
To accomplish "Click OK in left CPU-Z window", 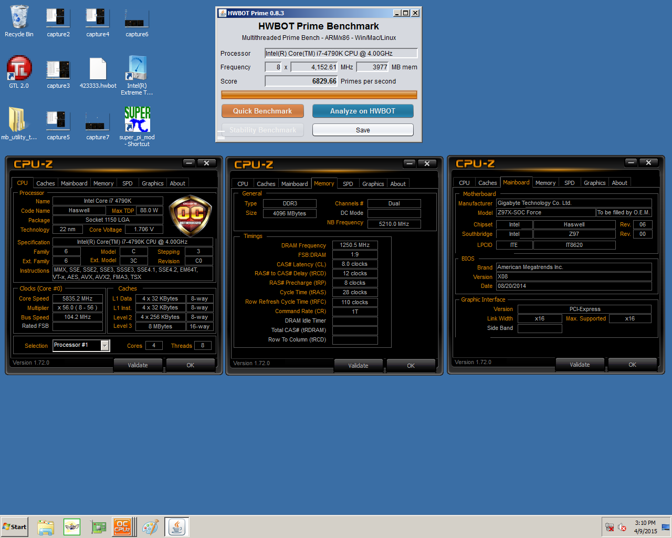I will (190, 365).
